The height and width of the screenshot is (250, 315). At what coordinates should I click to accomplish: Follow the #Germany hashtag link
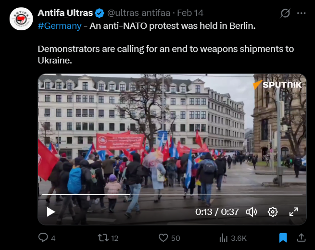tap(60, 25)
